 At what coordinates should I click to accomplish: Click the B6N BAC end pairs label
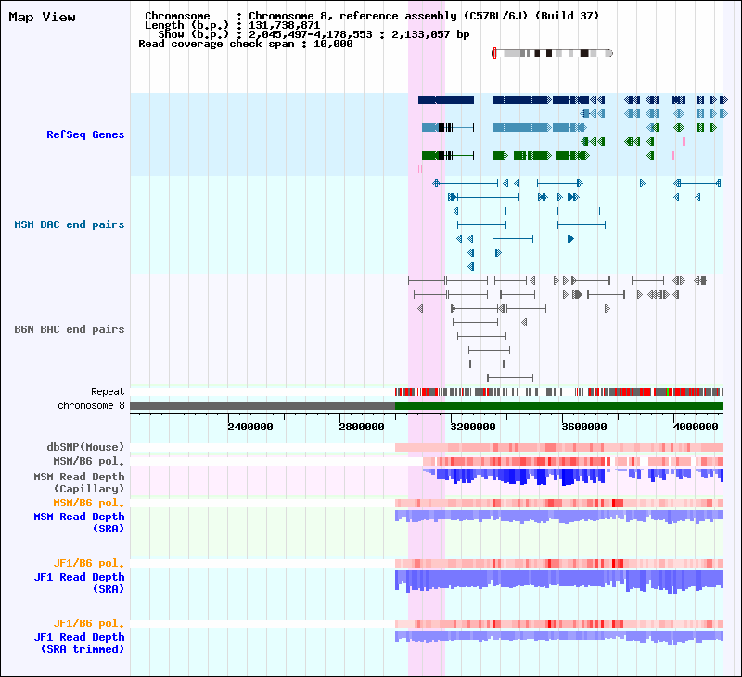click(69, 329)
